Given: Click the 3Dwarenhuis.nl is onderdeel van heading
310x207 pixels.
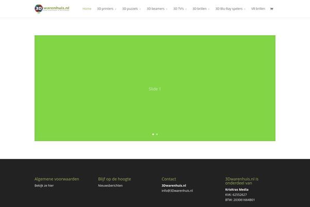Looking at the screenshot, I should pos(242,181).
